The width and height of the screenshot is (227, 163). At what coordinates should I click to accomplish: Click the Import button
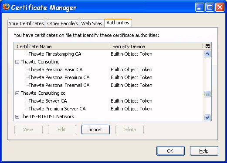pyautogui.click(x=95, y=130)
